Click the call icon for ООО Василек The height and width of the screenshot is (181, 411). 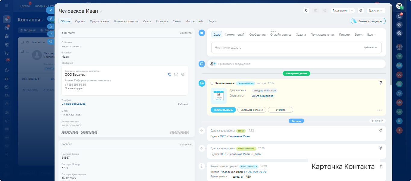(169, 74)
